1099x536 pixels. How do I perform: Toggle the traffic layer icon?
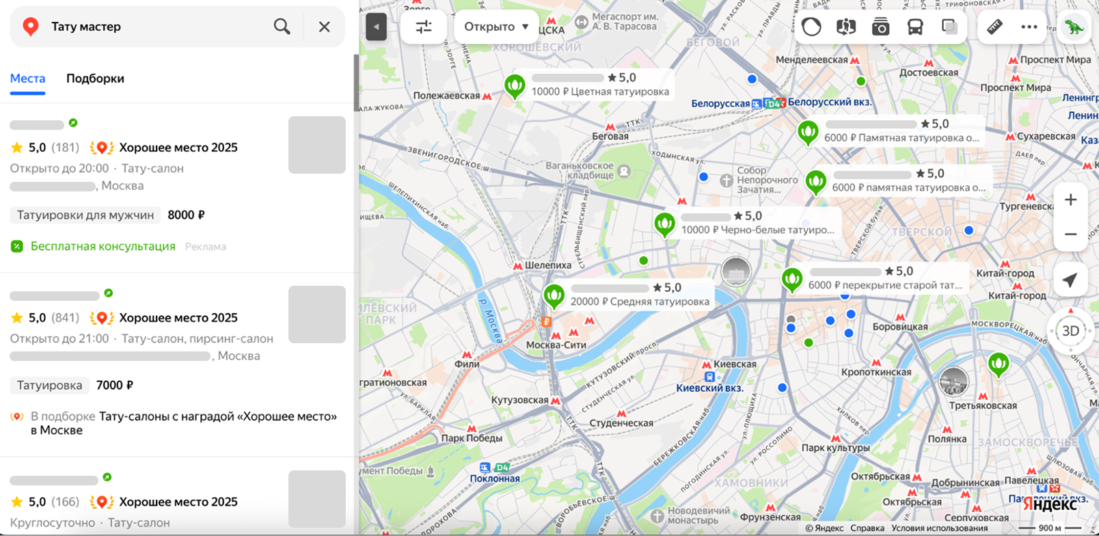(811, 27)
